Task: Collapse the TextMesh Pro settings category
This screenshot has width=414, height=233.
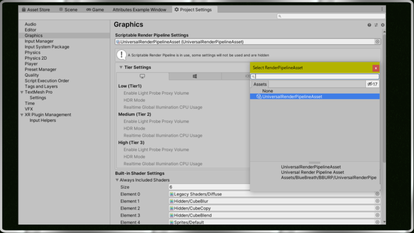Action: click(21, 92)
